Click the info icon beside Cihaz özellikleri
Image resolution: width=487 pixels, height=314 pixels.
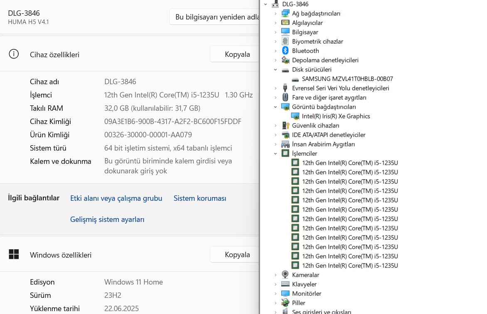[x=14, y=54]
